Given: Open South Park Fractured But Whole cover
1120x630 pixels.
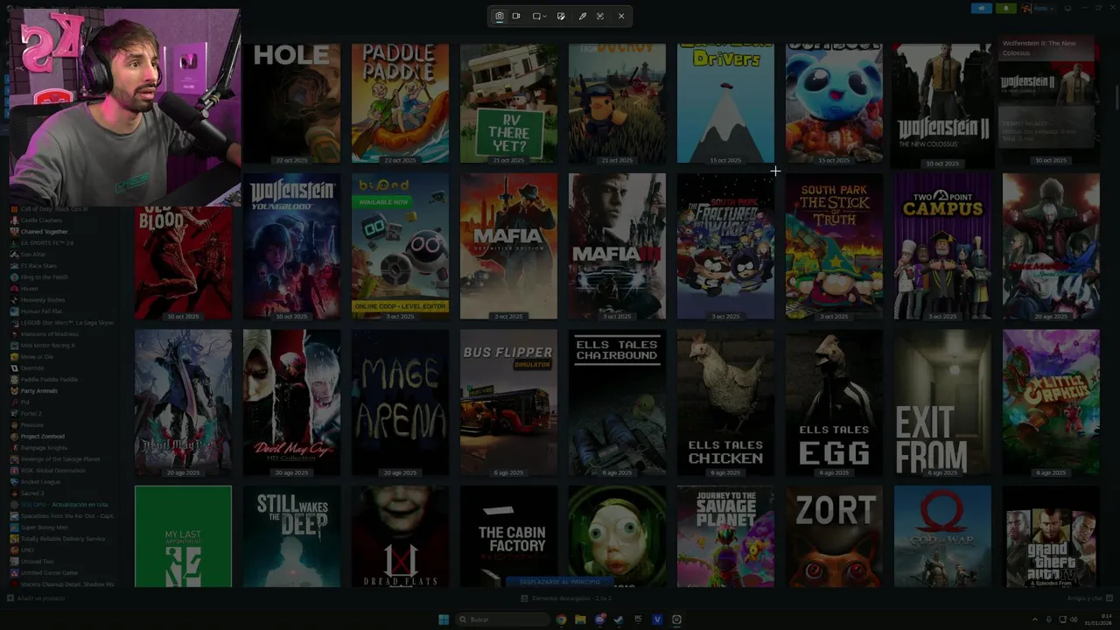Looking at the screenshot, I should [x=725, y=246].
